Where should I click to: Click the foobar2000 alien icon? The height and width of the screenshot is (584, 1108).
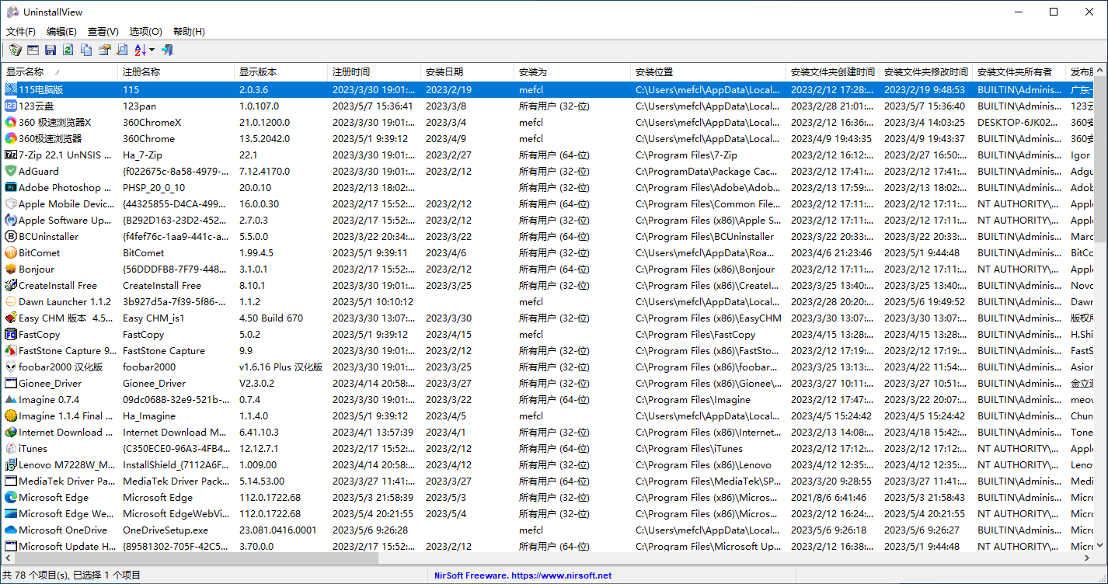point(11,367)
